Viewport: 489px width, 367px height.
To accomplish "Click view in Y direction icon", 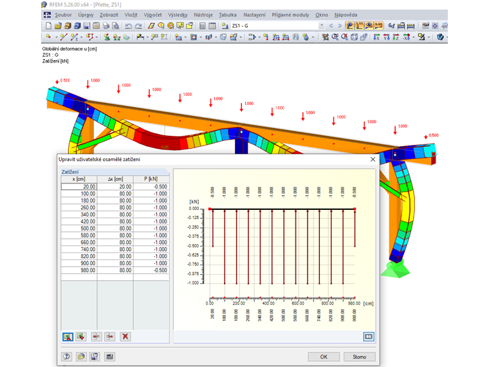I will click(x=387, y=37).
